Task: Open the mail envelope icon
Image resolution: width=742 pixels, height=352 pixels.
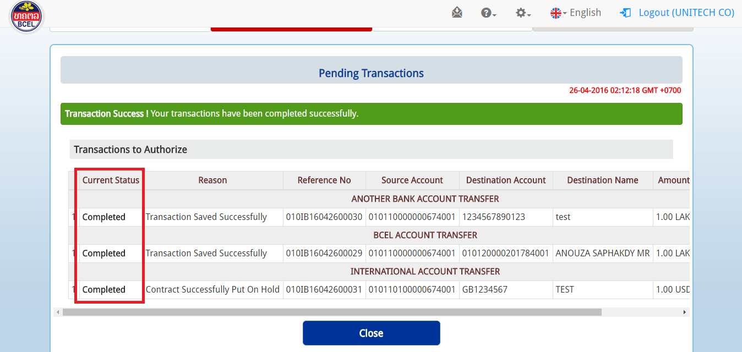Action: (457, 13)
